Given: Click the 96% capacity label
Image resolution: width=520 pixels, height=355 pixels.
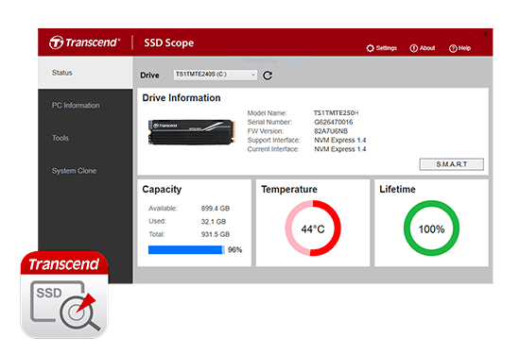Looking at the screenshot, I should click(x=234, y=249).
